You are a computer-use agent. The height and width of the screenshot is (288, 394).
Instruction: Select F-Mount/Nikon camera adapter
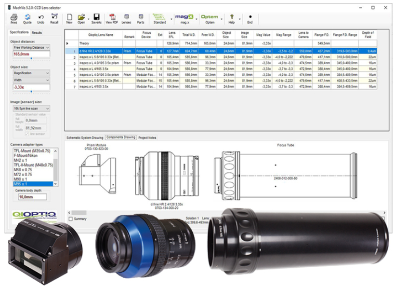(26, 156)
